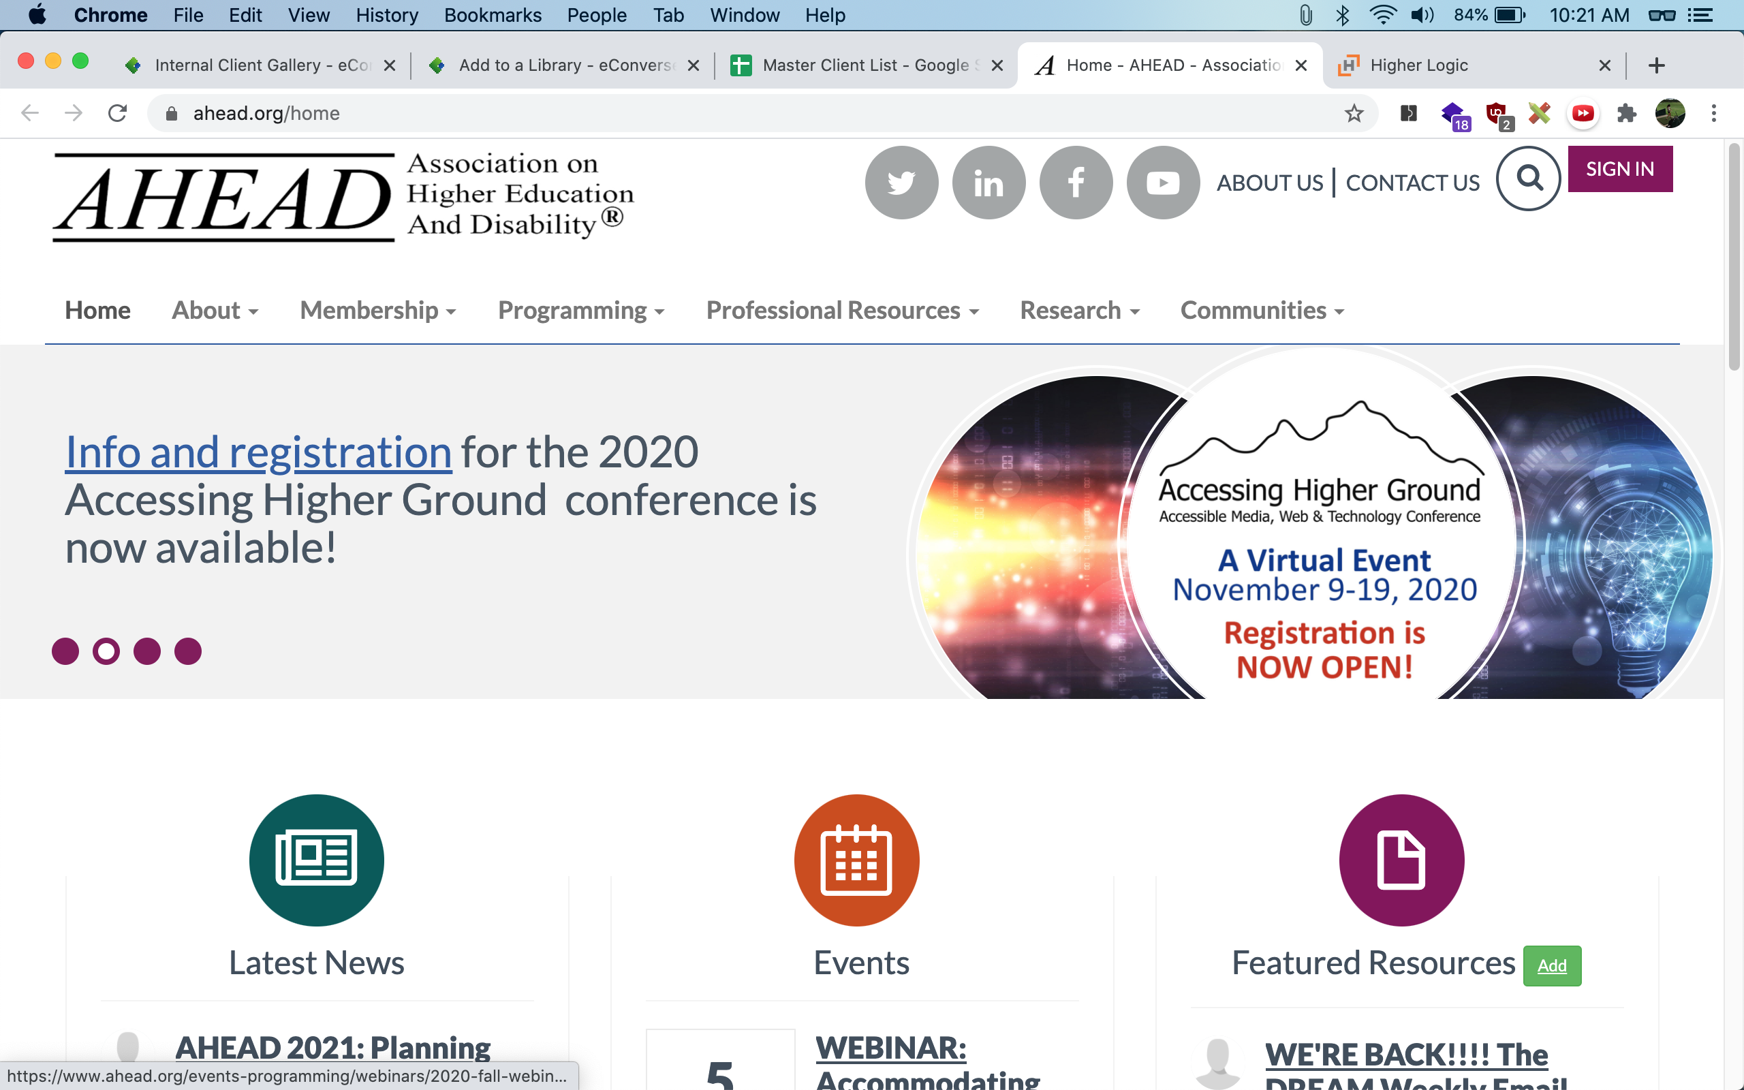Open the YouTube social icon
Image resolution: width=1744 pixels, height=1090 pixels.
1162,183
